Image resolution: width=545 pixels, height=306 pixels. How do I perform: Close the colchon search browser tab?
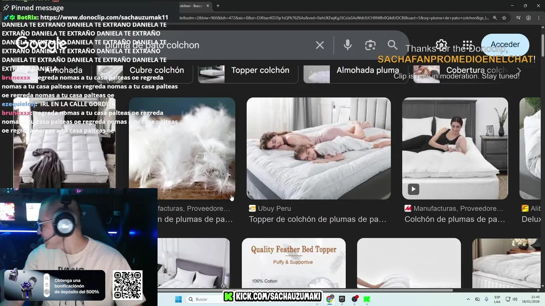click(x=208, y=6)
